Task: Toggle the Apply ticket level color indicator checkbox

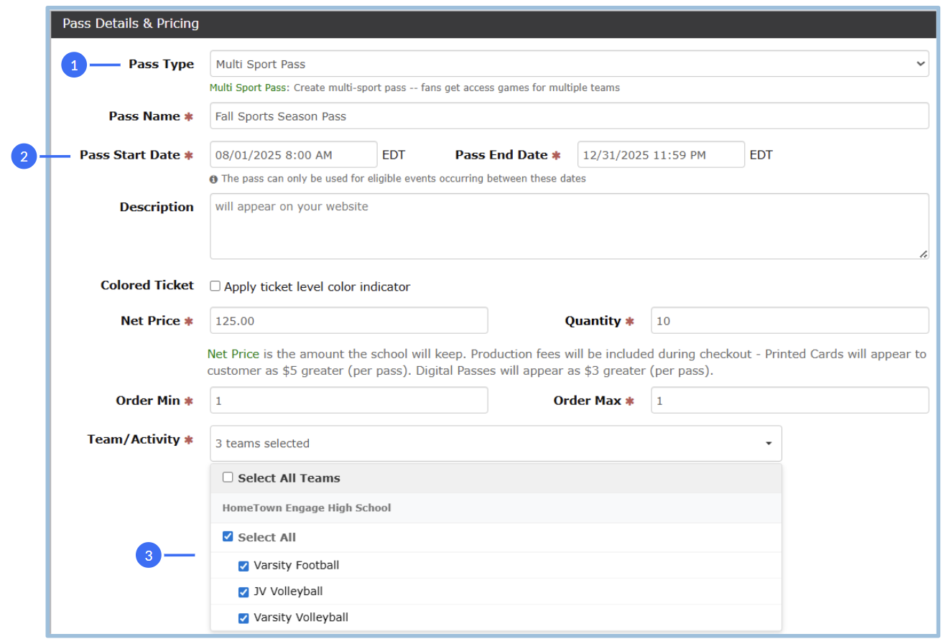Action: pyautogui.click(x=215, y=286)
